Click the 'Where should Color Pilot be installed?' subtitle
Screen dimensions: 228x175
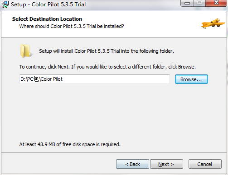pos(72,26)
